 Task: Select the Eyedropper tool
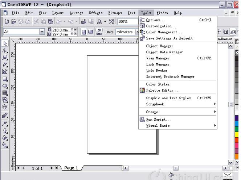pos(5,124)
